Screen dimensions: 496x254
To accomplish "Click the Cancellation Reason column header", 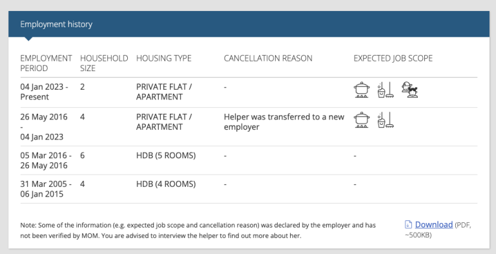I will pos(268,58).
